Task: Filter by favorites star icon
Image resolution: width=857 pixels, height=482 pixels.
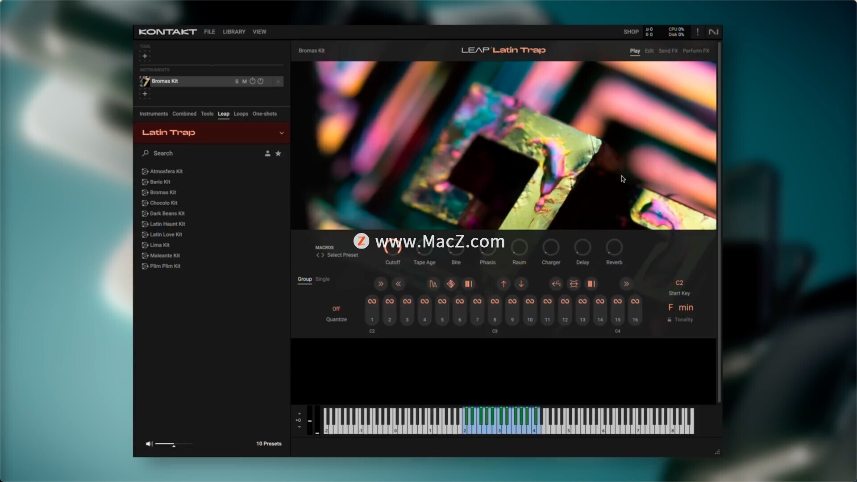Action: coord(278,154)
